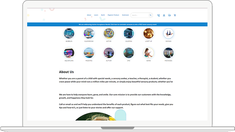Choose the Swings category circle
235x132 pixels.
point(169,33)
